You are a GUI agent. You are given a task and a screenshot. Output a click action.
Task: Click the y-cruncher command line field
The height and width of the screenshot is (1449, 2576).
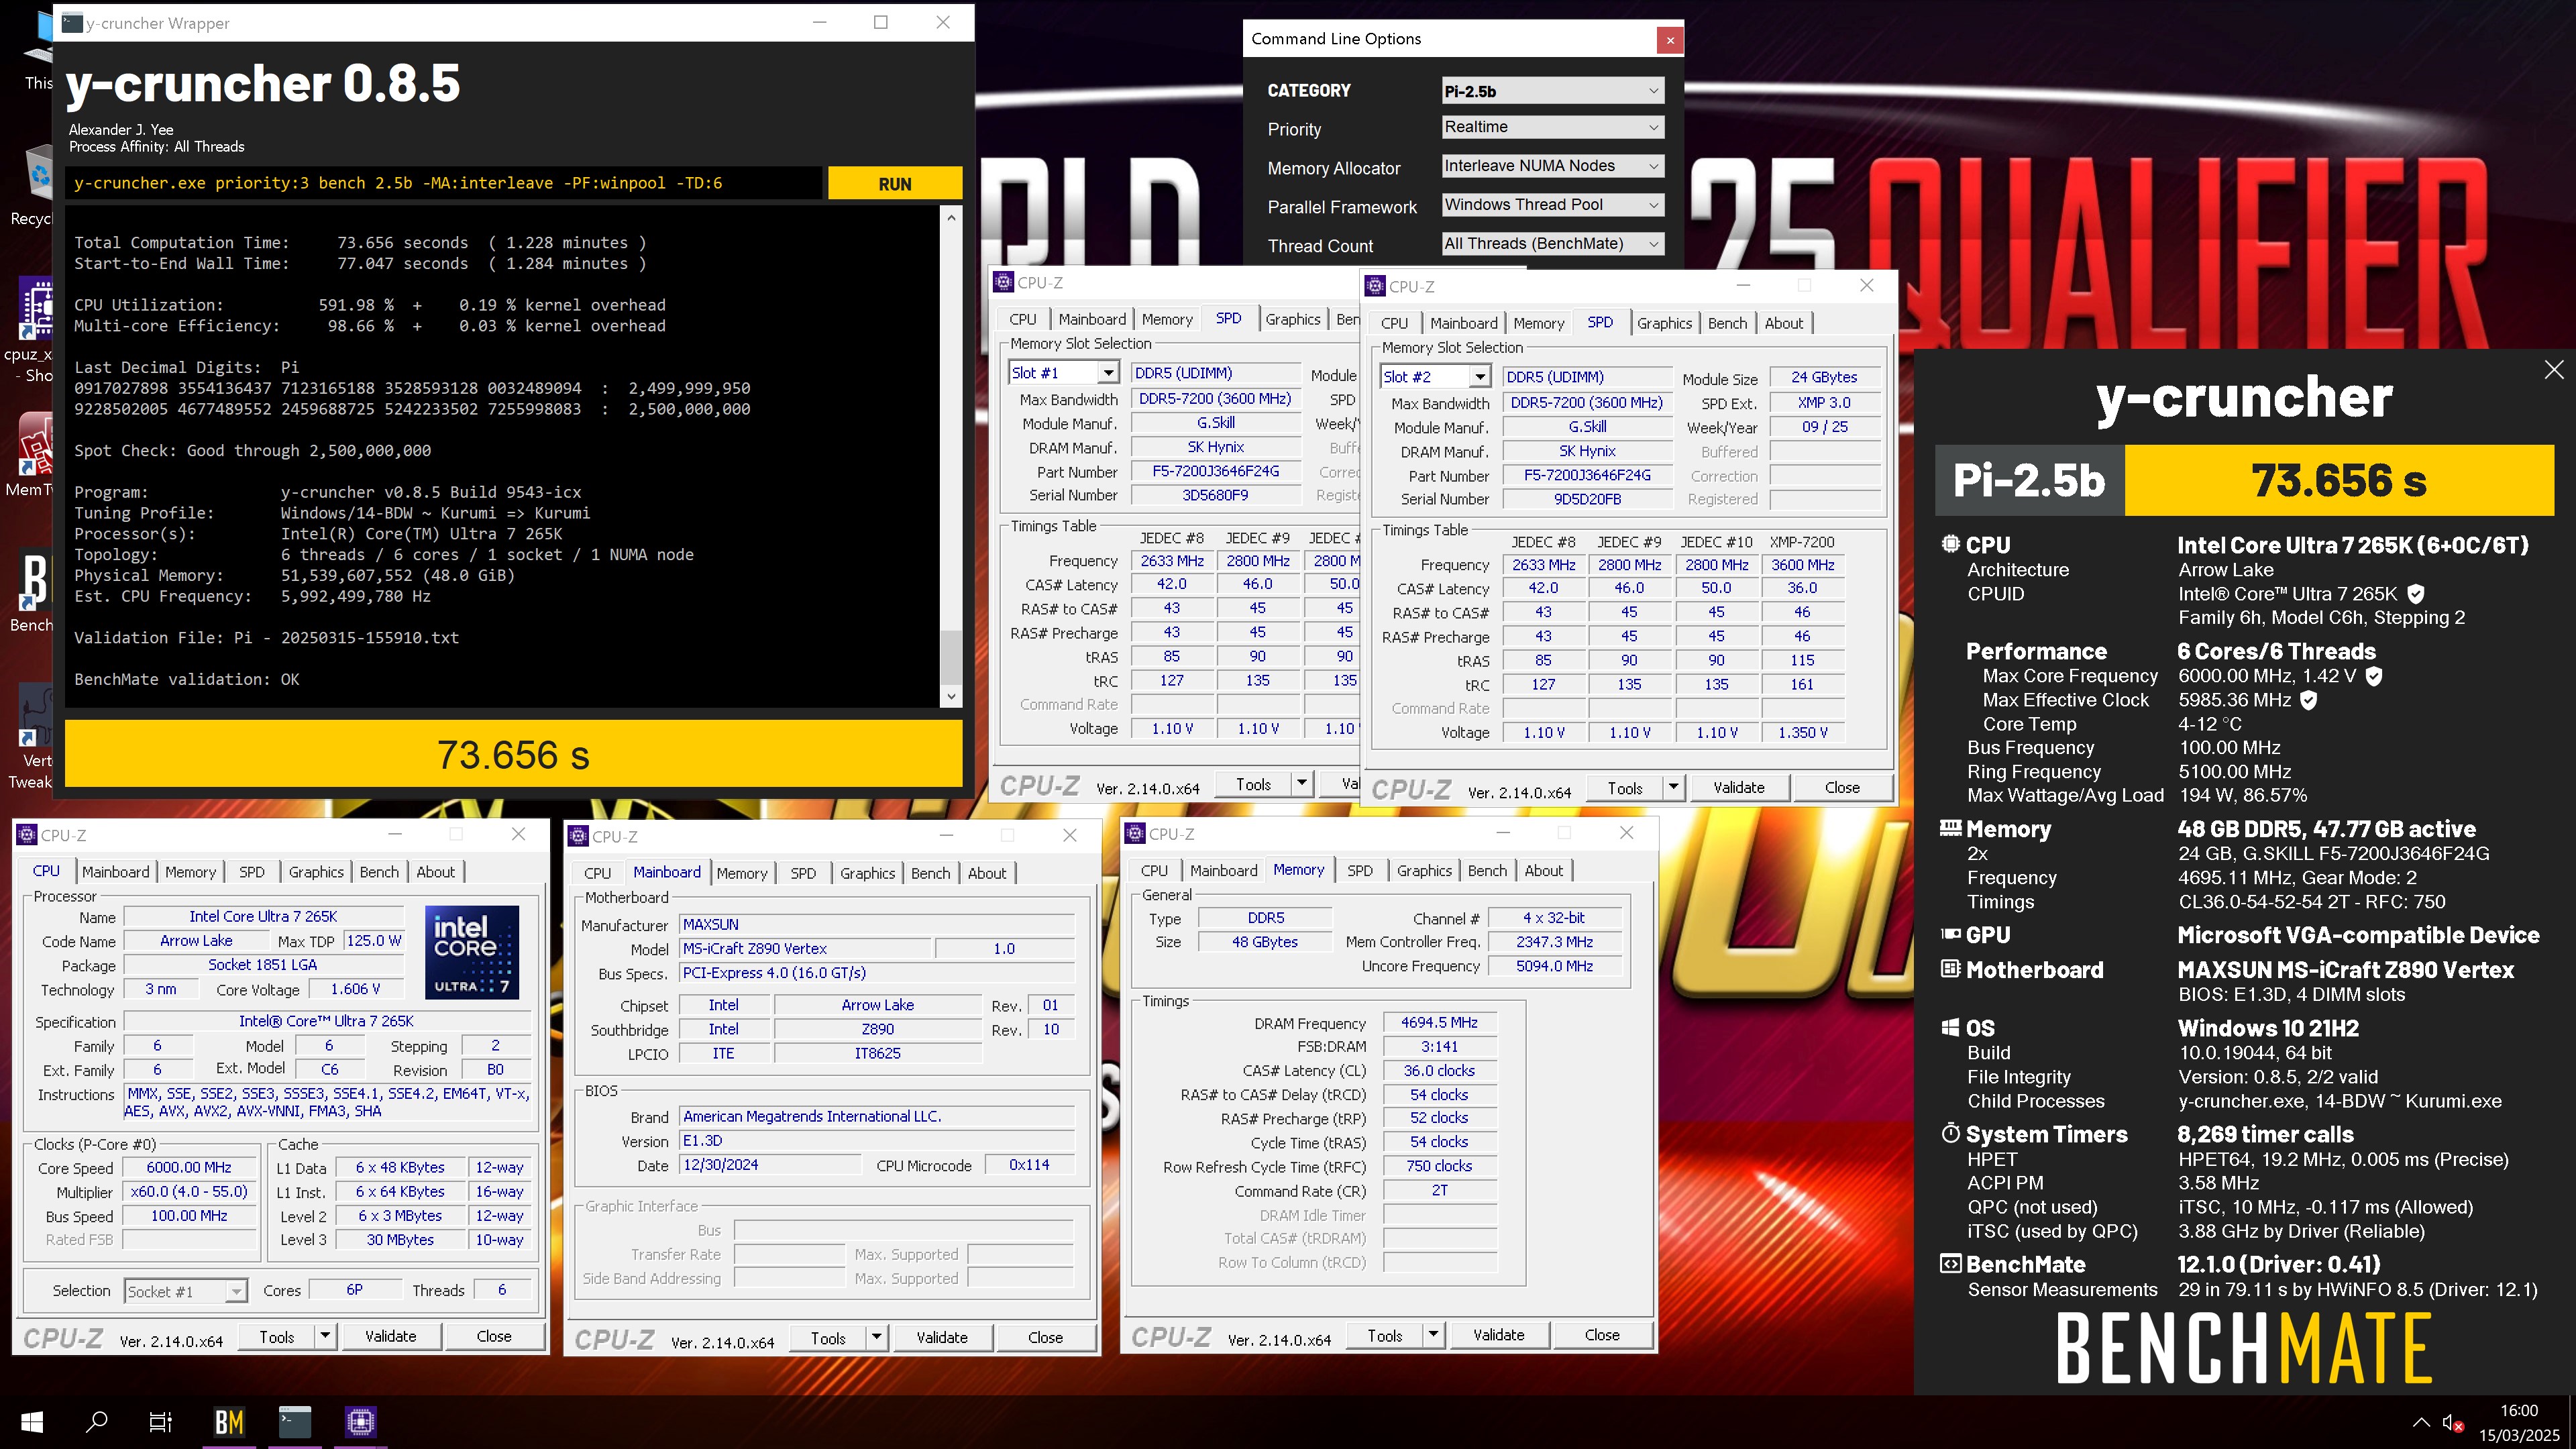click(444, 184)
